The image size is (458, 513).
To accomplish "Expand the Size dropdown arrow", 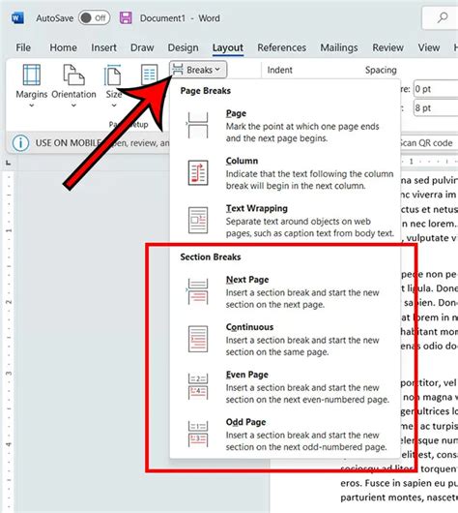I will click(114, 106).
